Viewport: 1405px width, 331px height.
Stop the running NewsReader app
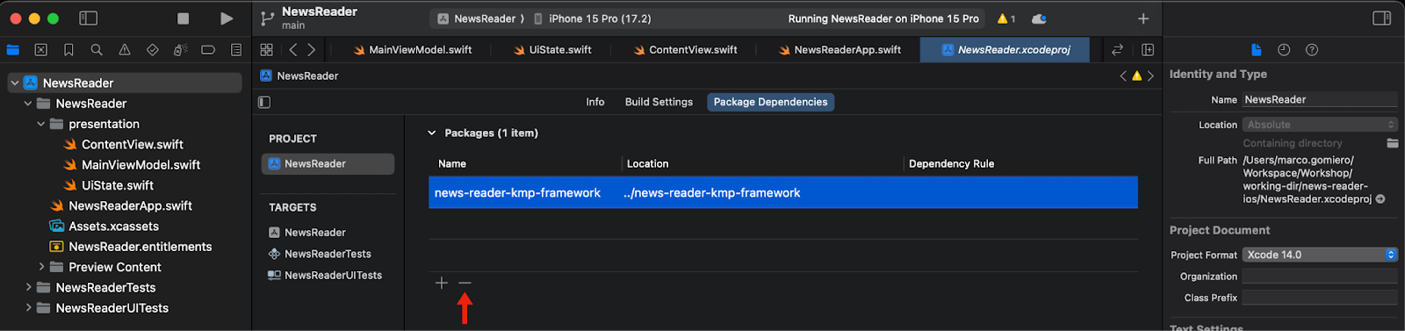point(183,18)
